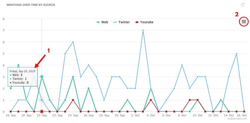The height and width of the screenshot is (123, 250).
Task: Click the Web point at 1 on 13 Oct
Action: (221, 100)
